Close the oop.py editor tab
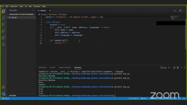The width and height of the screenshot is (187, 105). pyautogui.click(x=50, y=10)
